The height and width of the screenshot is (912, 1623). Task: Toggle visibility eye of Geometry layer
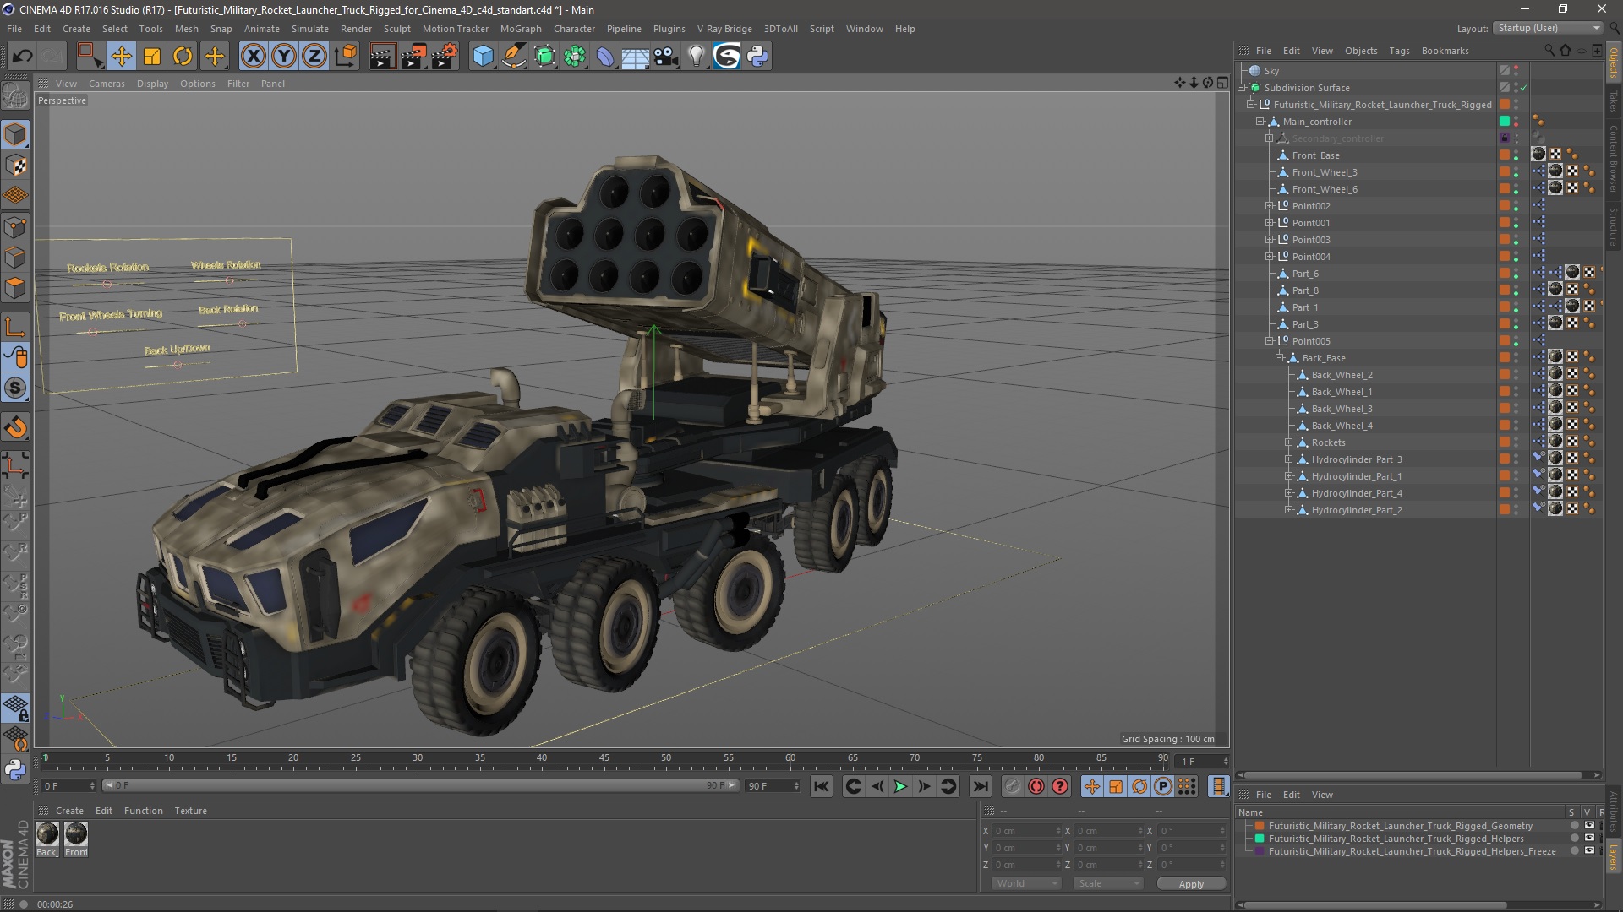pos(1589,826)
